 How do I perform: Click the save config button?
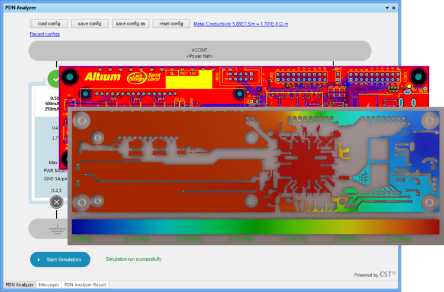90,24
